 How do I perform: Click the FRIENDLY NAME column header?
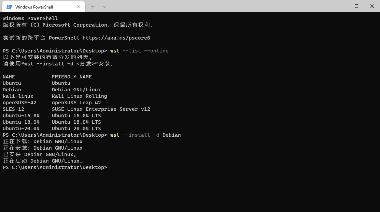(x=72, y=77)
